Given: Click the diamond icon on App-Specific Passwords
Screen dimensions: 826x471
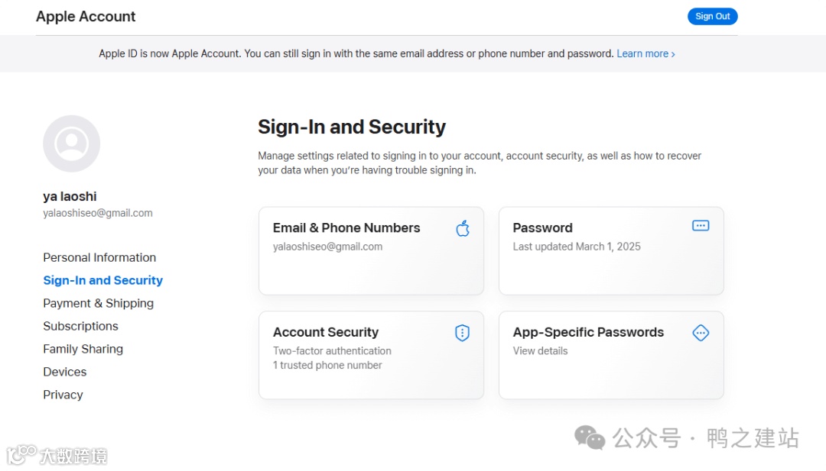Looking at the screenshot, I should click(701, 333).
